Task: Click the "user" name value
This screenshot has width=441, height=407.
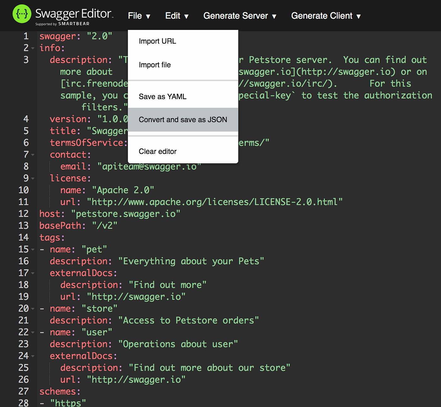Action: tap(97, 332)
